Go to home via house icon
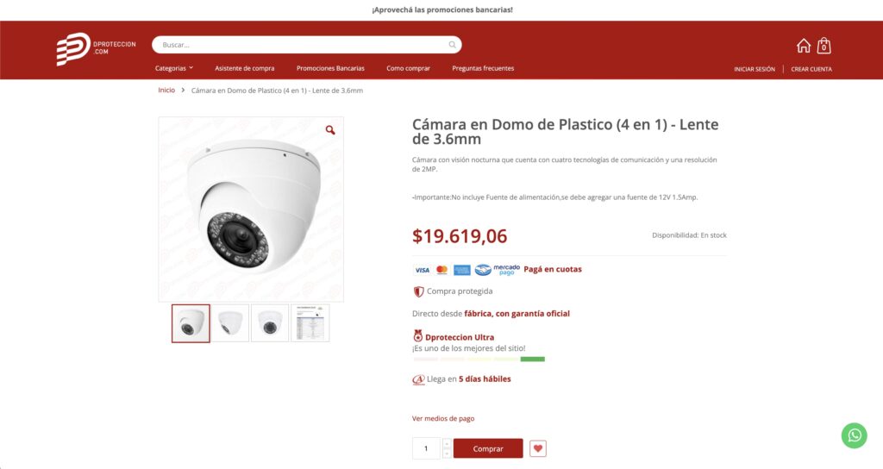The image size is (883, 469). (x=804, y=46)
